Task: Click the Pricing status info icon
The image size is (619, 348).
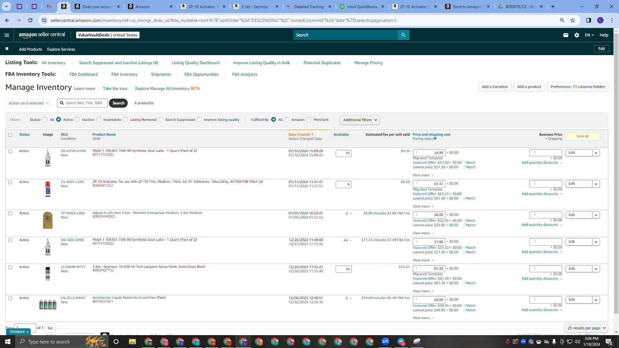Action: click(435, 139)
